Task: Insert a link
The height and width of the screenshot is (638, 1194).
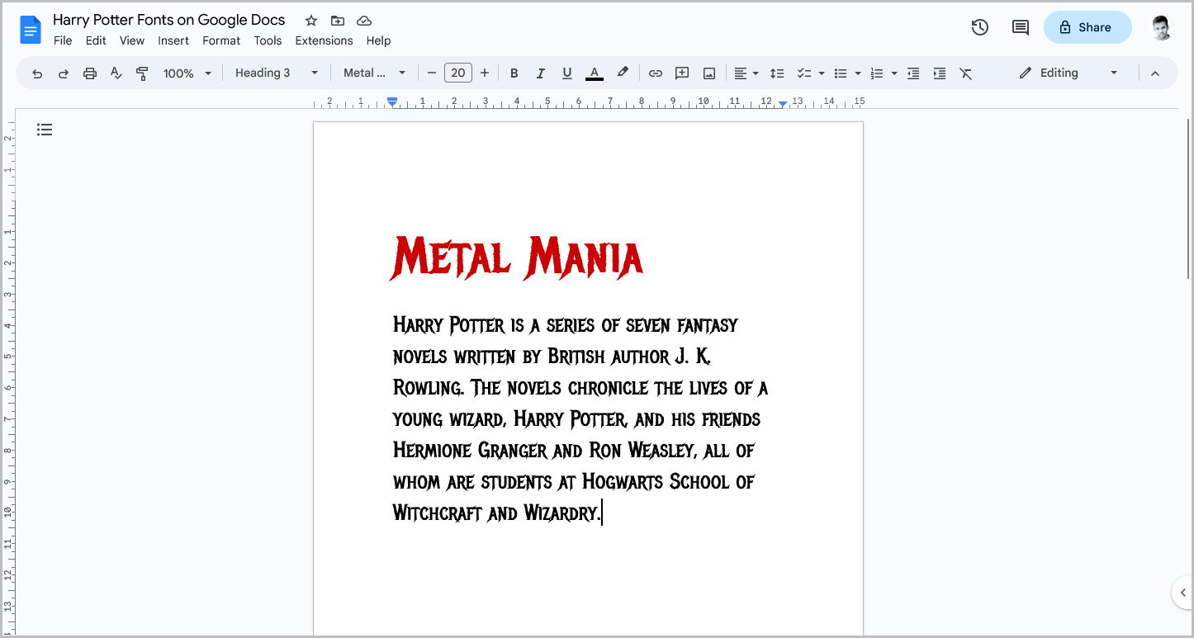Action: tap(655, 73)
